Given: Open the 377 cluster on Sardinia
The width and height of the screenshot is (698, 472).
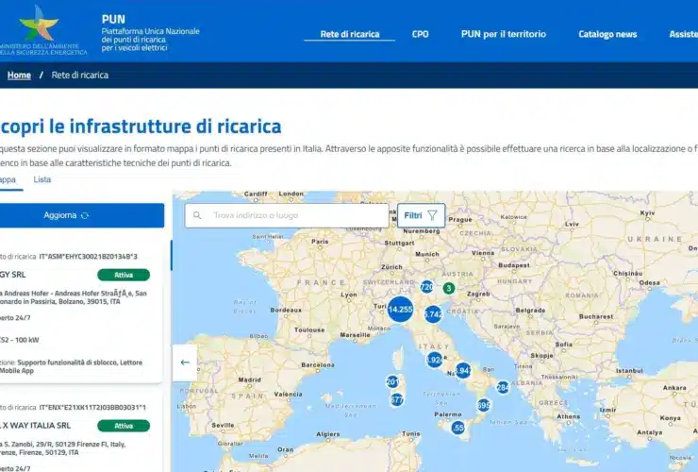Looking at the screenshot, I should coord(396,399).
